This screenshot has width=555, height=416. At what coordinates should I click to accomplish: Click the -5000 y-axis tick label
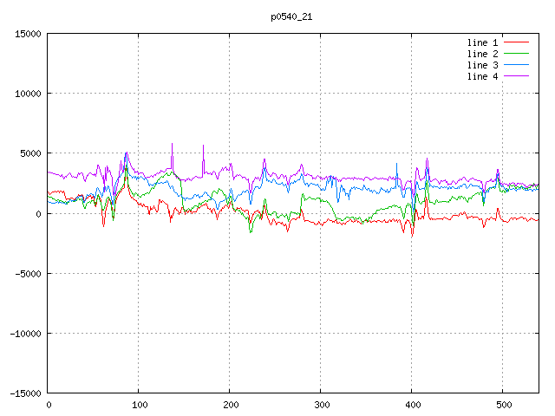click(x=28, y=273)
